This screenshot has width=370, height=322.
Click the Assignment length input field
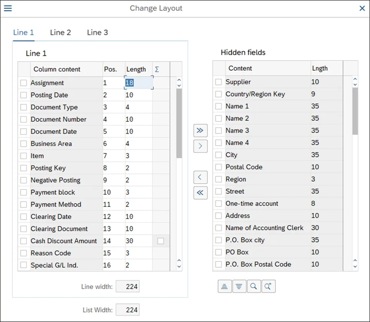pyautogui.click(x=138, y=83)
